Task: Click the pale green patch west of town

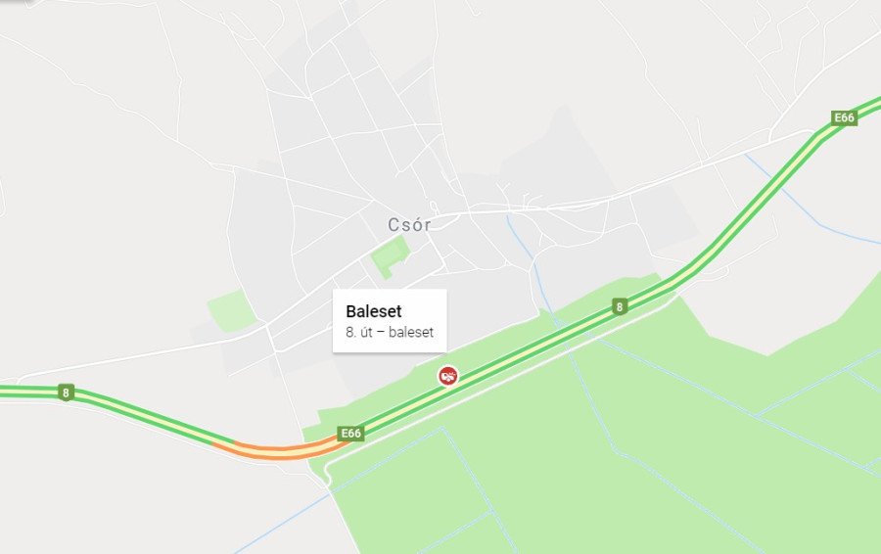Action: click(231, 310)
